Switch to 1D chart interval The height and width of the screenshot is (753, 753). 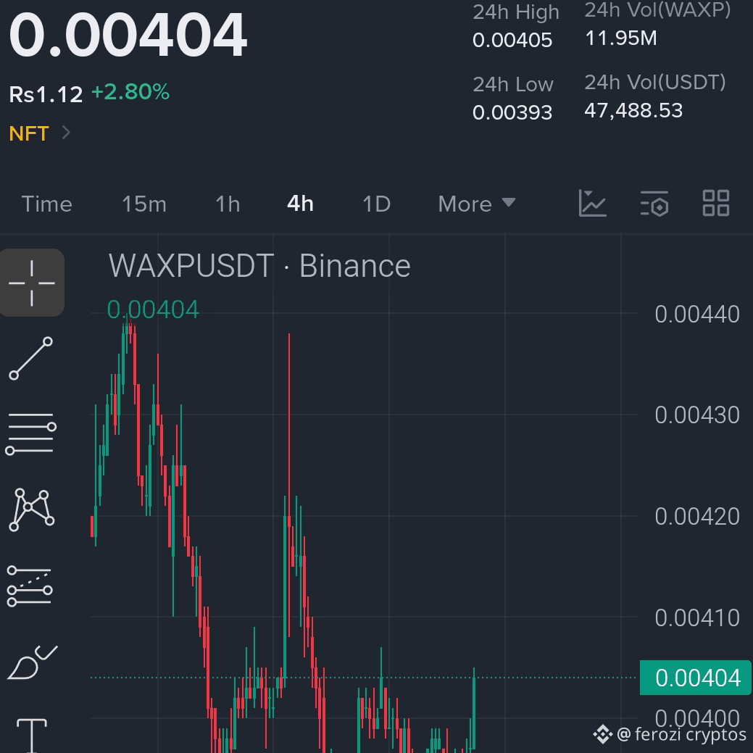(x=377, y=204)
